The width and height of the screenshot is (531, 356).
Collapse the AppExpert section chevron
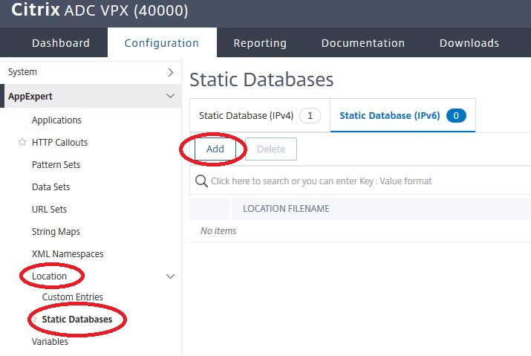pos(170,97)
